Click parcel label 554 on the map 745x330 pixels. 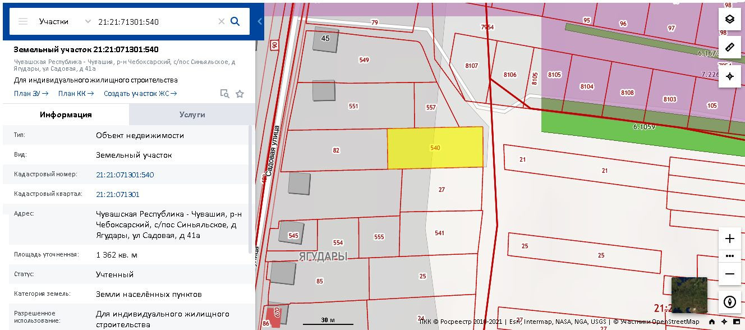click(x=338, y=242)
